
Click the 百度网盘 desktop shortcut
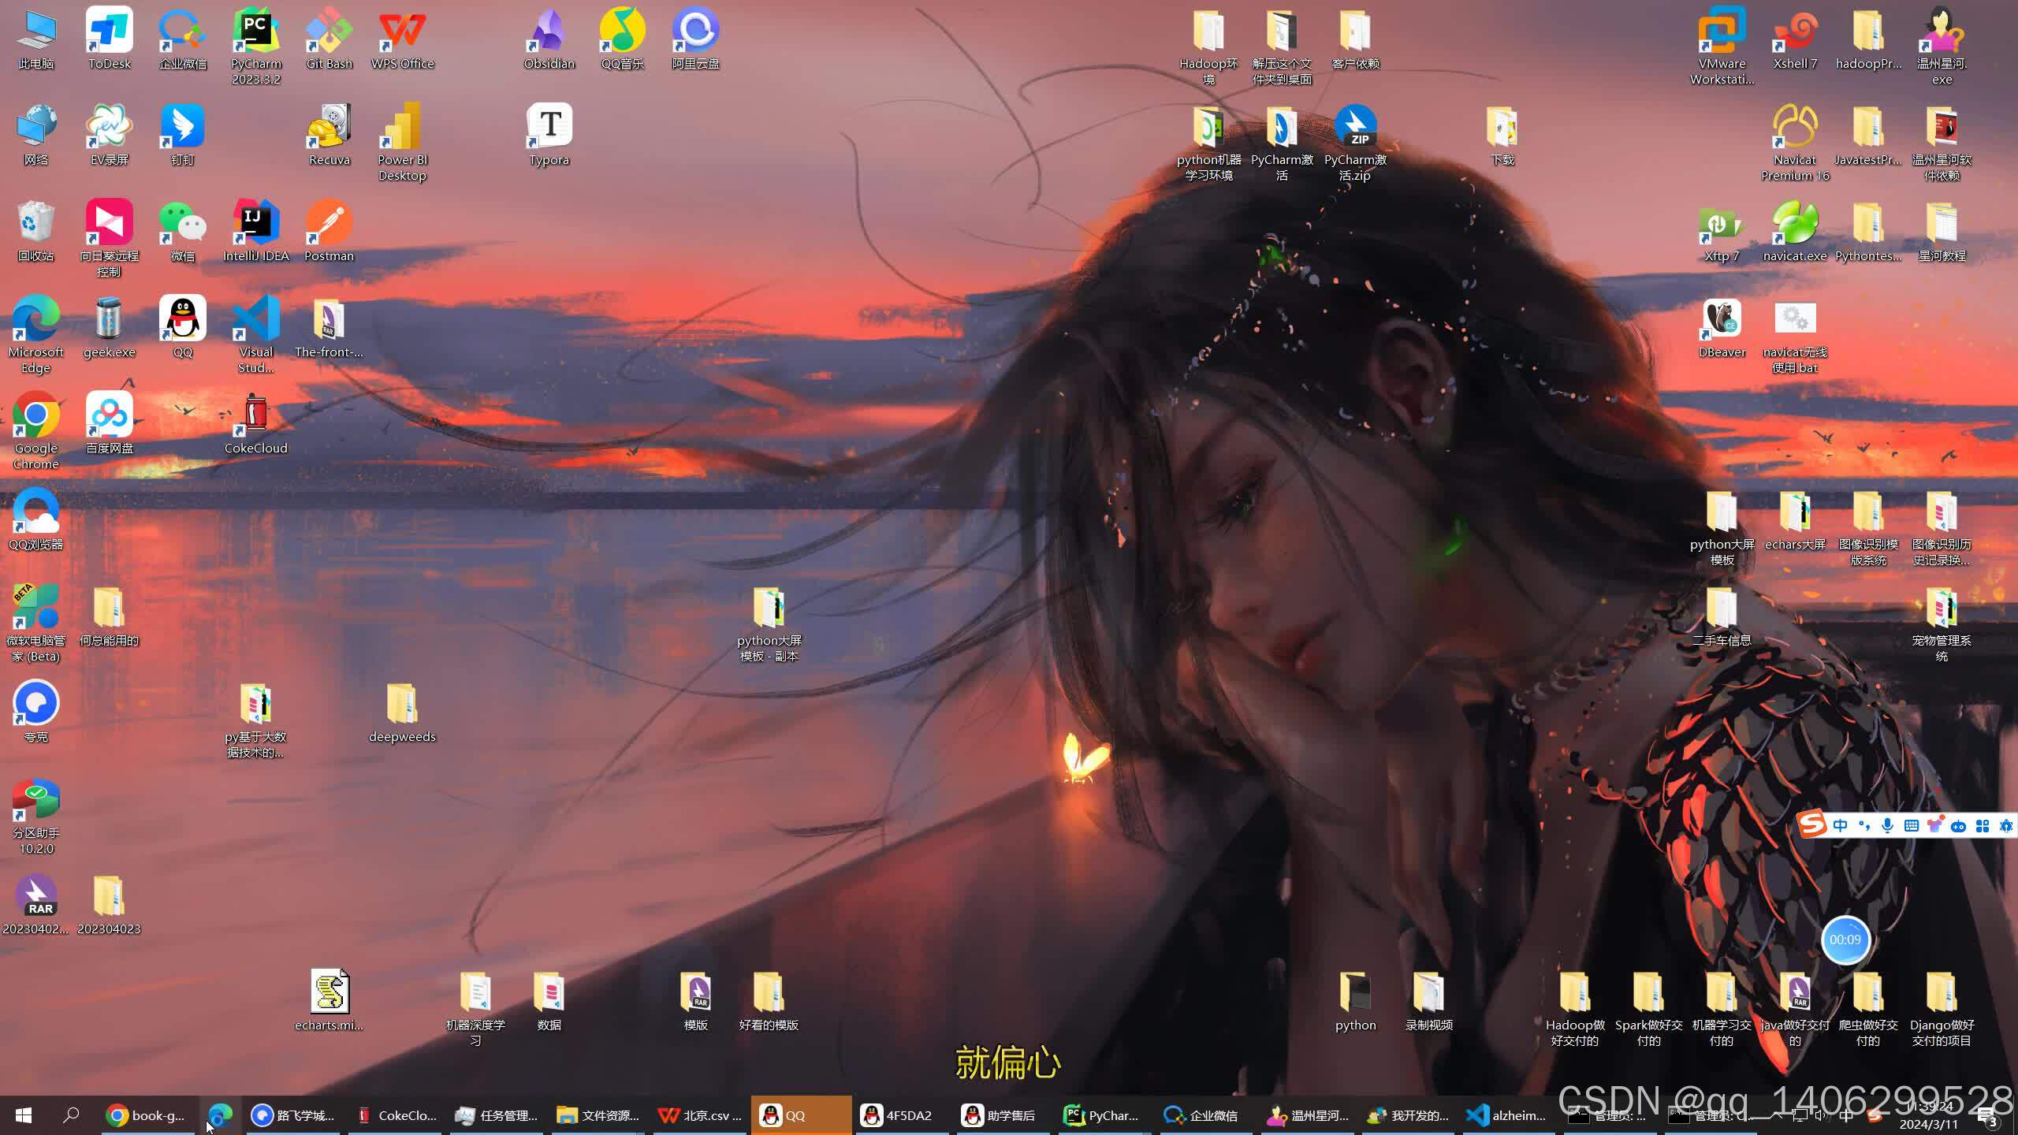tap(110, 424)
